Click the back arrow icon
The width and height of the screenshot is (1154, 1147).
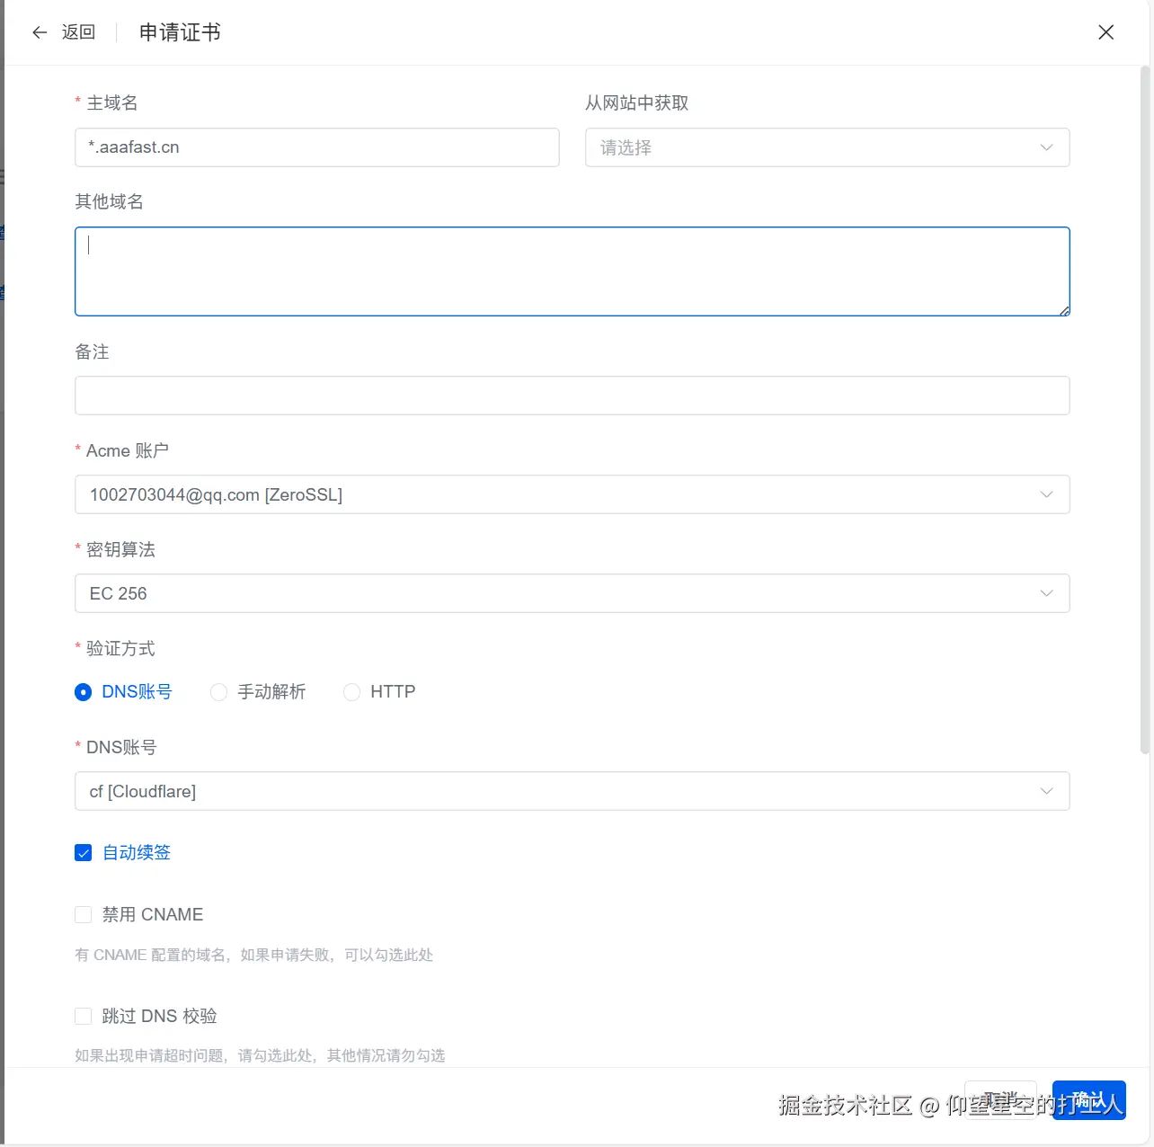click(x=40, y=32)
